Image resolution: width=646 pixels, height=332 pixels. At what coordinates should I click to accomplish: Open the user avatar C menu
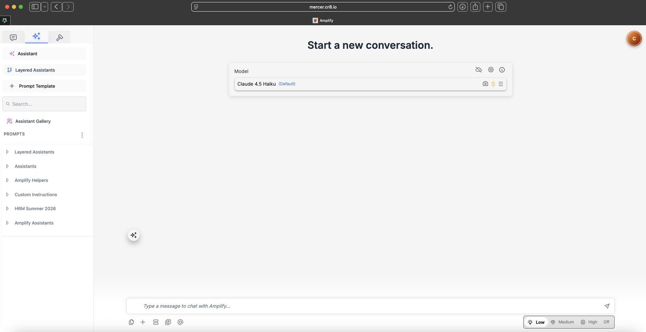[x=634, y=39]
